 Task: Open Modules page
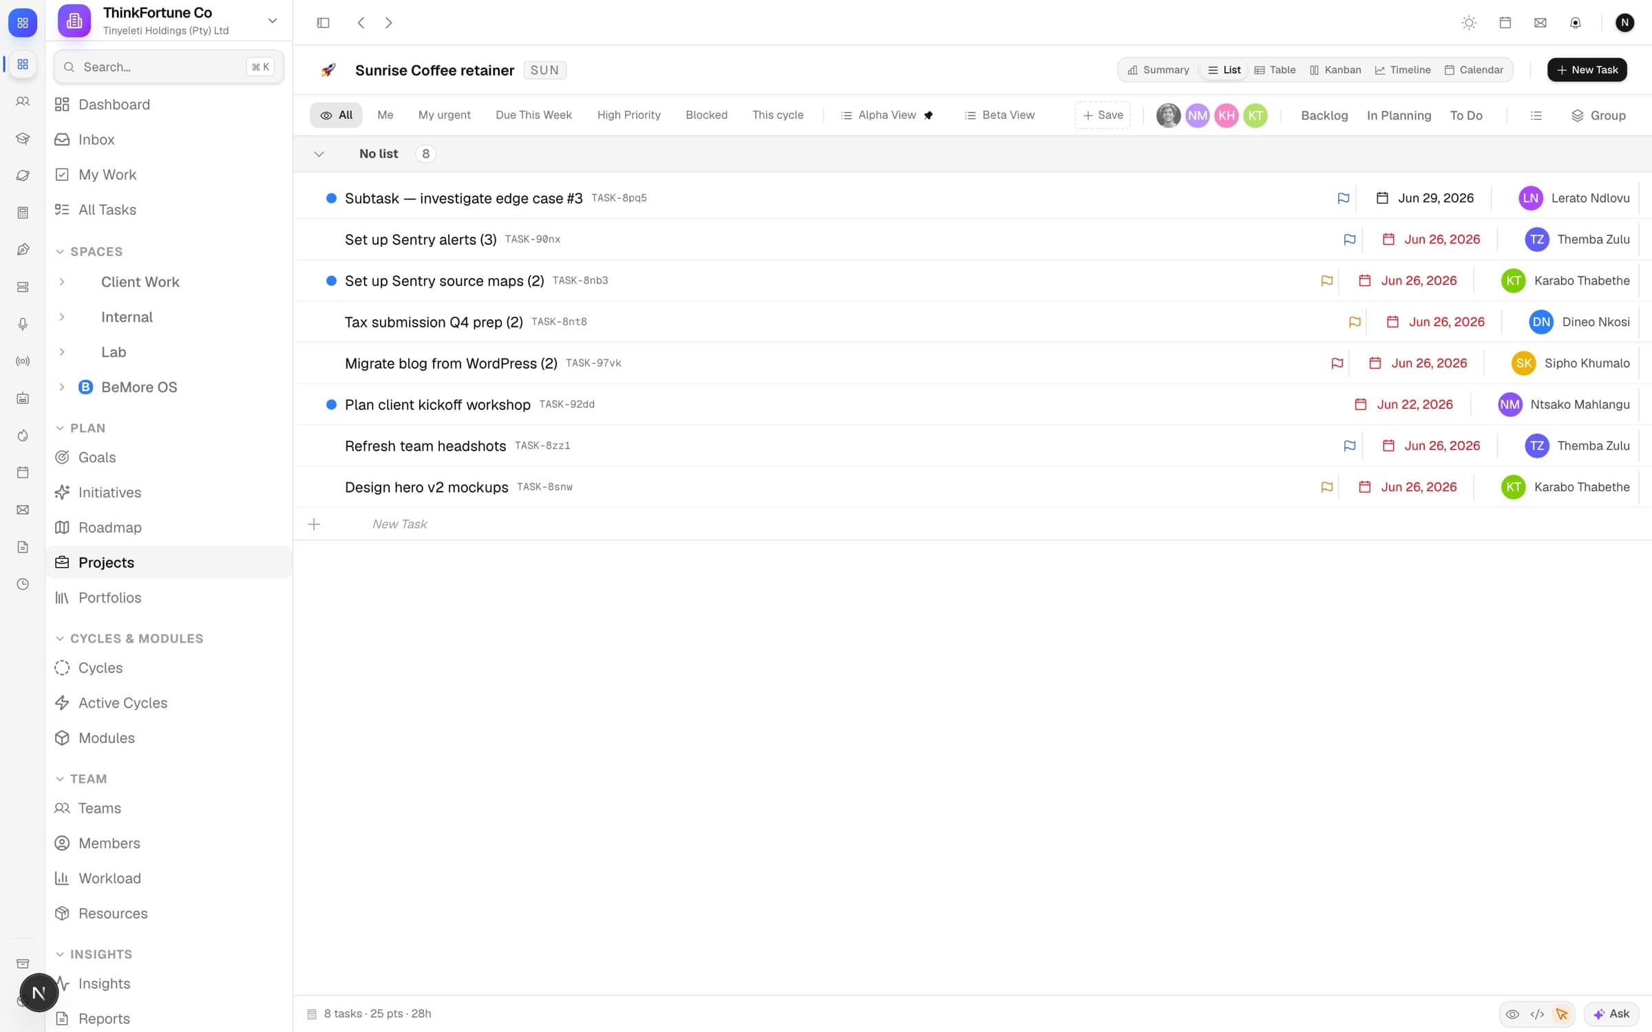point(169,738)
